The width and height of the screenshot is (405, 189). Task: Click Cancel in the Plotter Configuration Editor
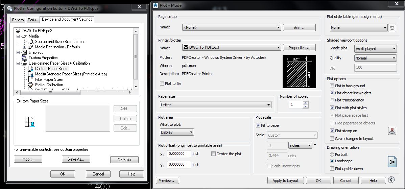tap(98, 174)
